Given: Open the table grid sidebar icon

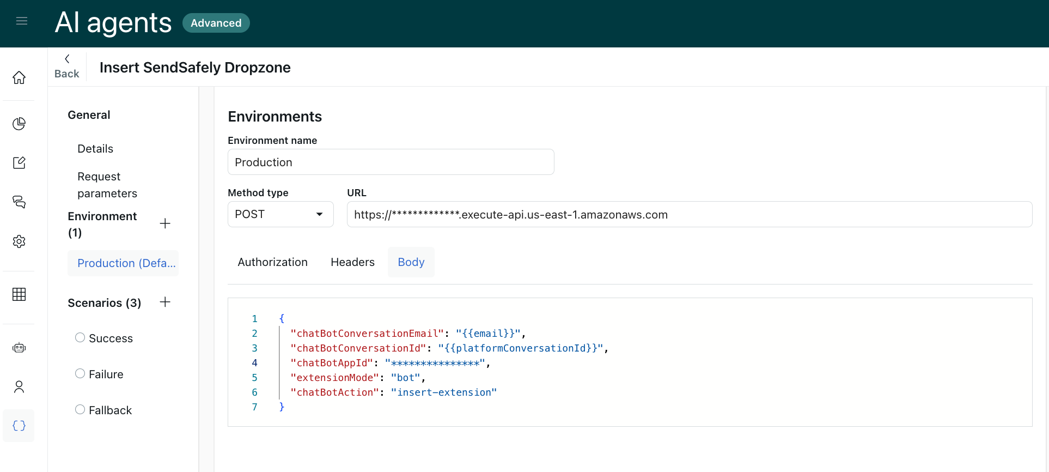Looking at the screenshot, I should click(x=19, y=294).
